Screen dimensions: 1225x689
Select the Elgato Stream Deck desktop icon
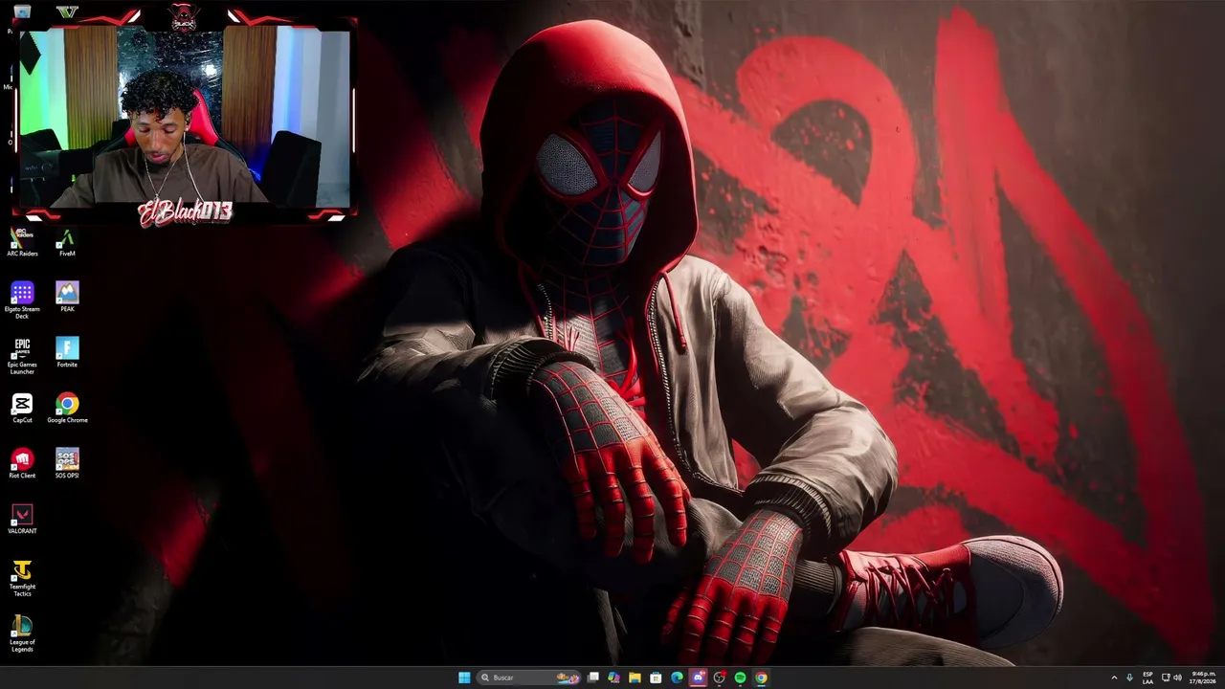(x=22, y=300)
